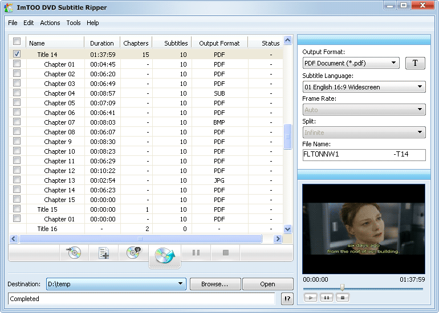
Task: Open the Edit menu
Action: tap(29, 23)
